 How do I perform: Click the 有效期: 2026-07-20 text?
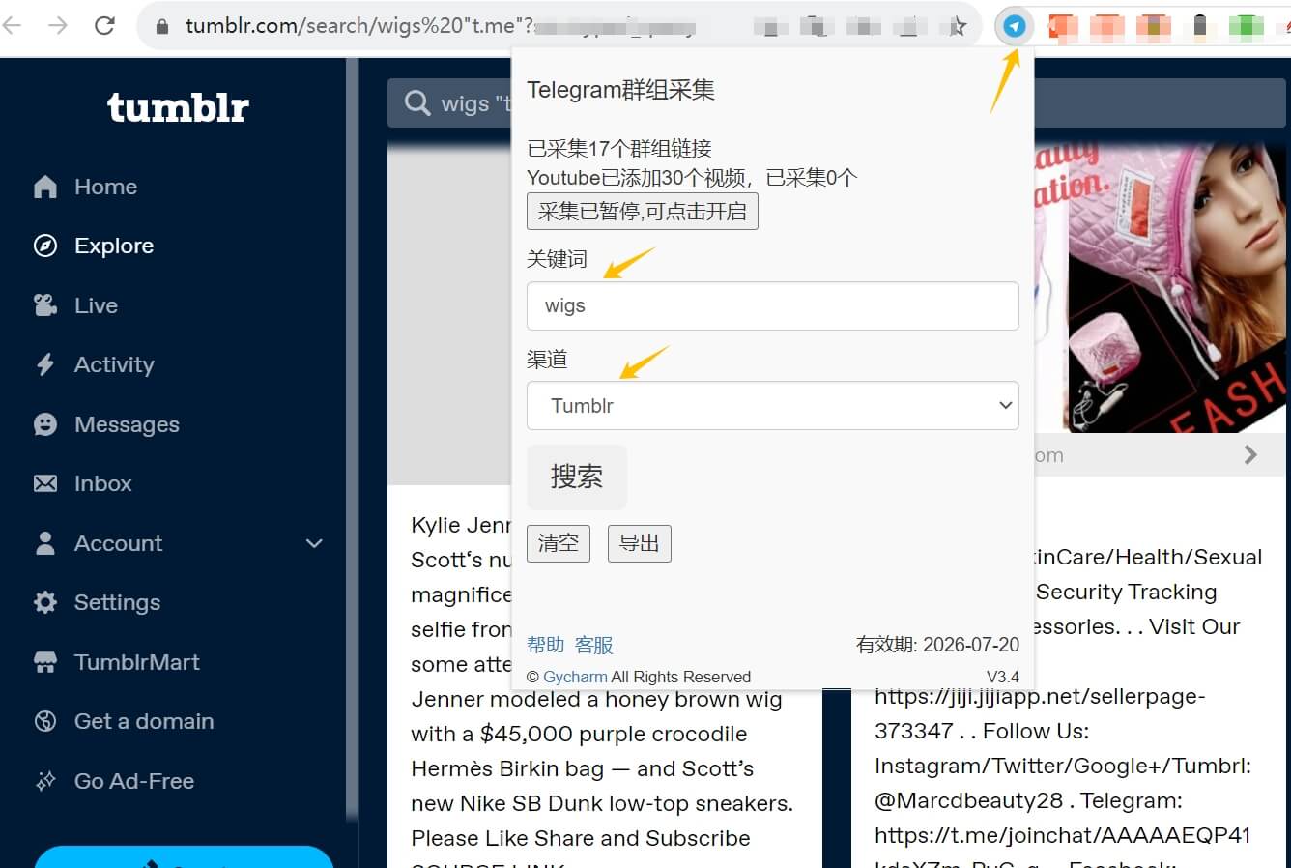(937, 645)
